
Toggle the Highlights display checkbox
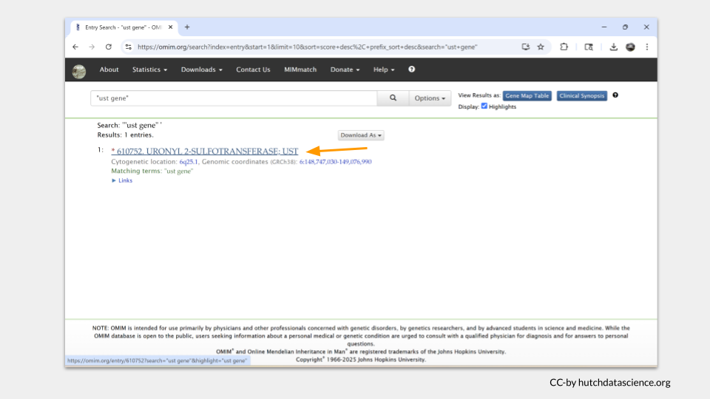click(x=484, y=106)
